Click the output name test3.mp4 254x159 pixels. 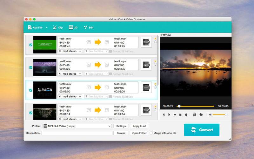(x=120, y=84)
